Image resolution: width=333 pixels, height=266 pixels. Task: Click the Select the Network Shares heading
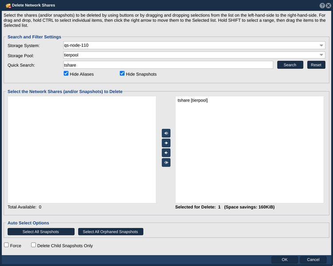click(x=65, y=91)
